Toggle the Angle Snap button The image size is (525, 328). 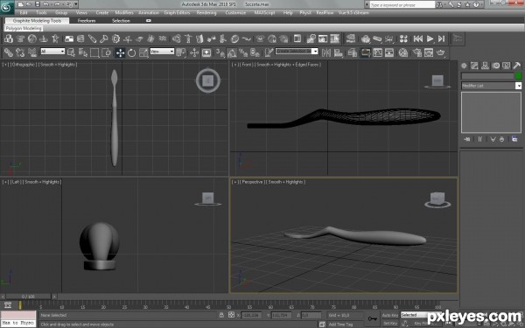(x=232, y=52)
